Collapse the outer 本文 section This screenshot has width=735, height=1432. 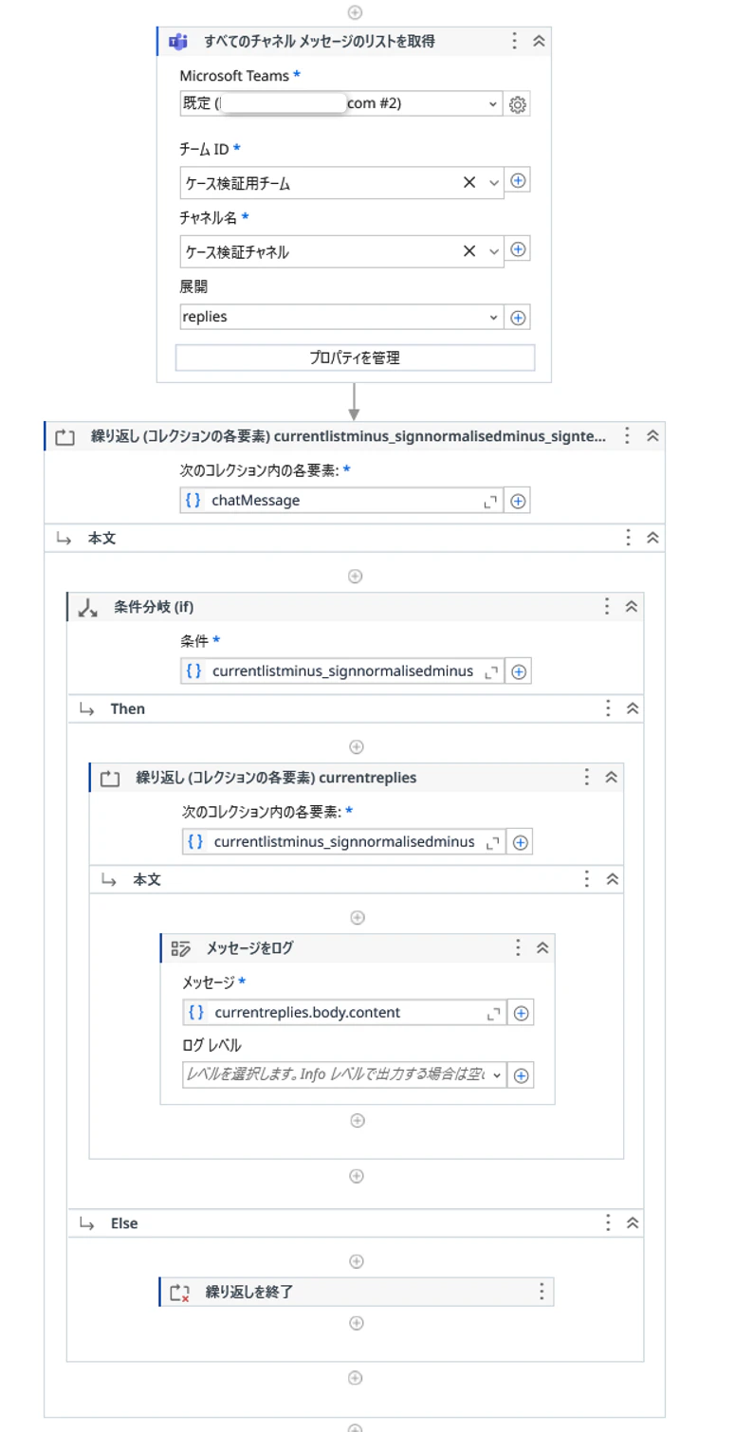click(x=652, y=538)
